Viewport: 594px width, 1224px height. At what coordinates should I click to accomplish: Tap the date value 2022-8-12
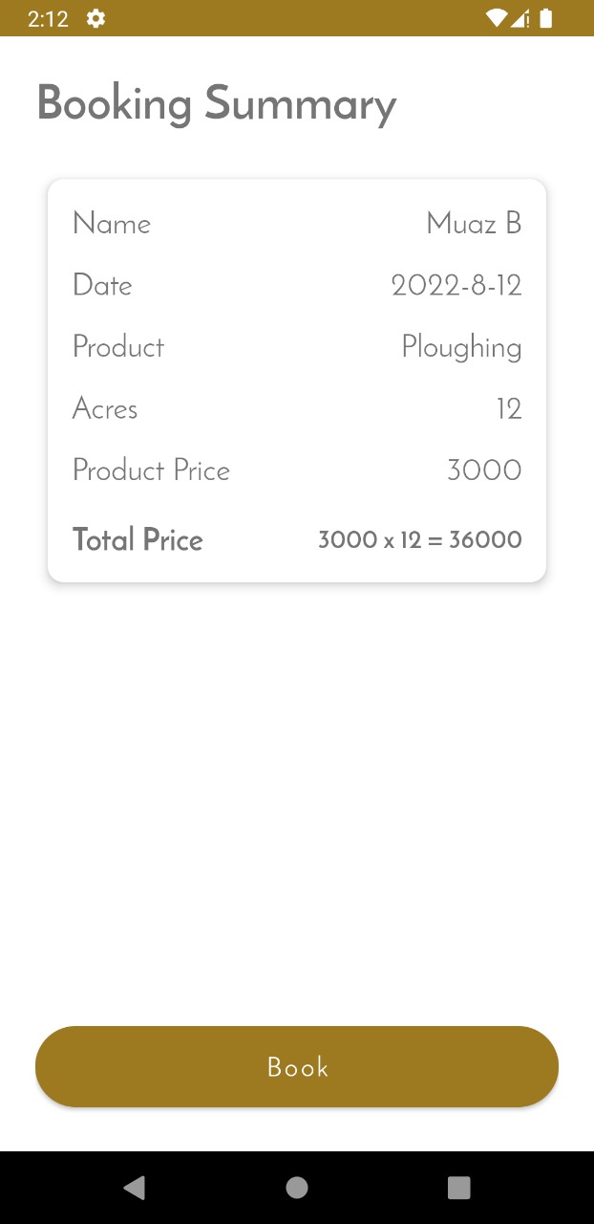tap(456, 285)
